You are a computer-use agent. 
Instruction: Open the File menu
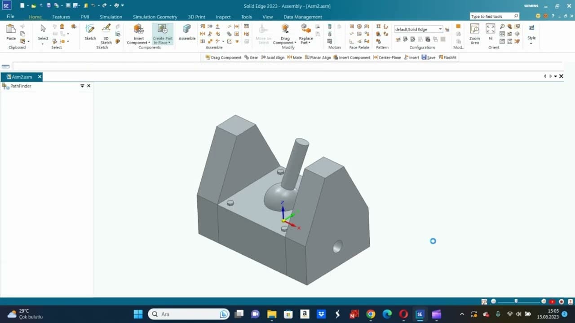(x=10, y=17)
